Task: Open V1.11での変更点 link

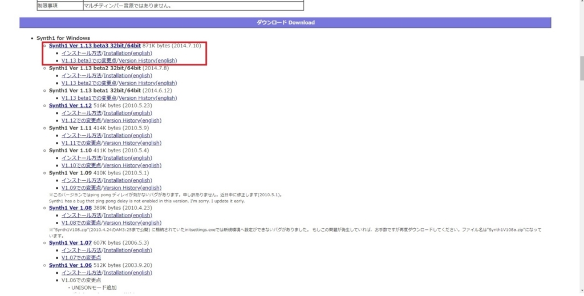Action: (81, 143)
